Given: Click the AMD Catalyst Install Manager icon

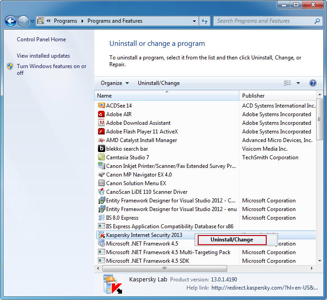Looking at the screenshot, I should click(101, 140).
